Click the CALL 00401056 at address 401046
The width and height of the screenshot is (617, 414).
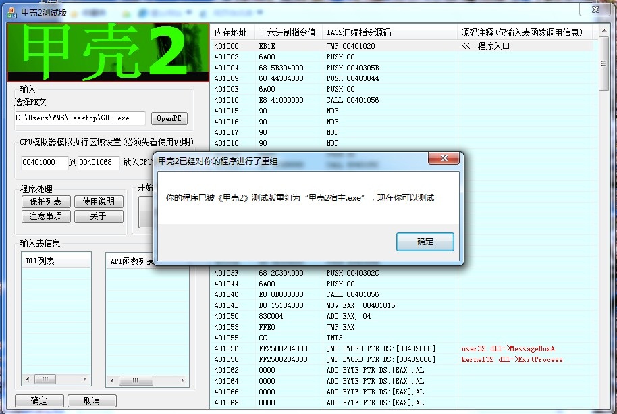point(352,294)
